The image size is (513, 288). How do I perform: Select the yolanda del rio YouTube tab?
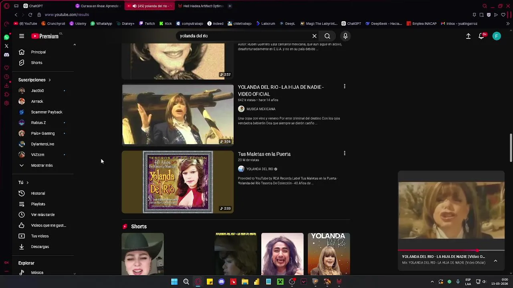(149, 6)
